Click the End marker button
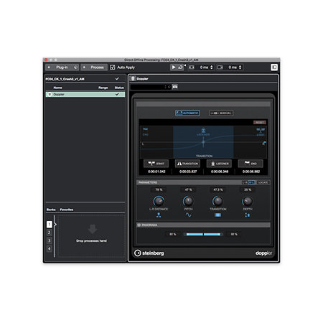Image resolution: width=323 pixels, height=323 pixels. pyautogui.click(x=251, y=164)
